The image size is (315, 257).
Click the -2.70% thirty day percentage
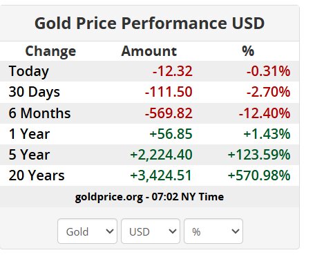(268, 92)
